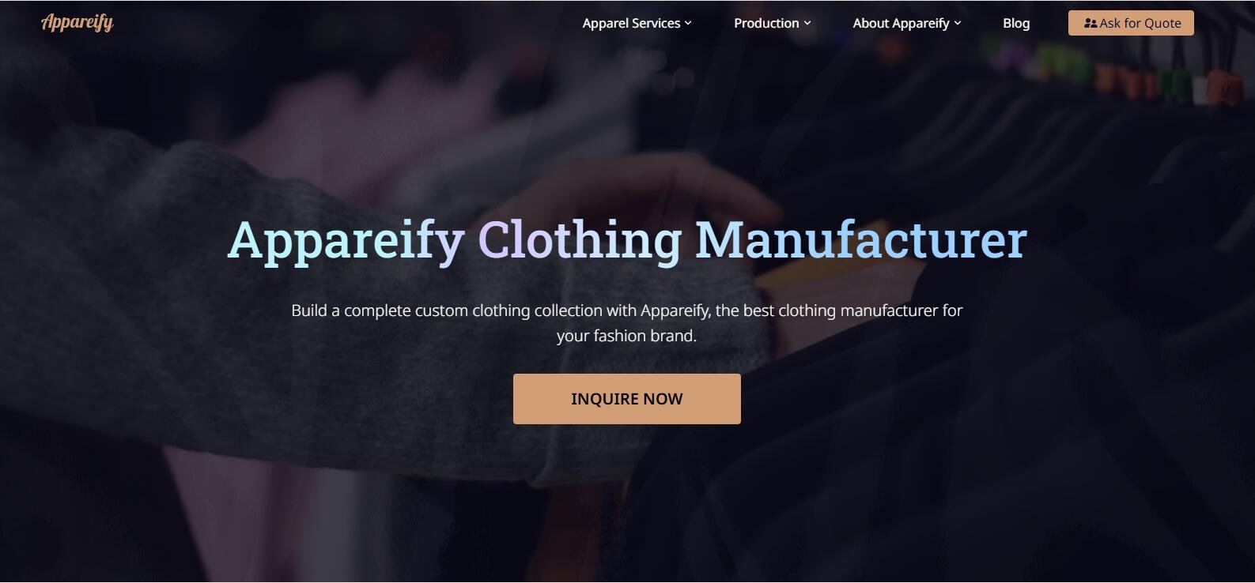Open the Apparel Services menu

[637, 24]
